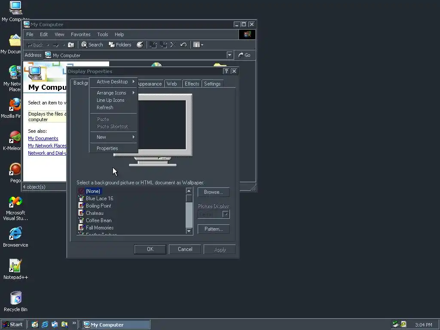Click the Back button in My Computer toolbar

click(35, 45)
